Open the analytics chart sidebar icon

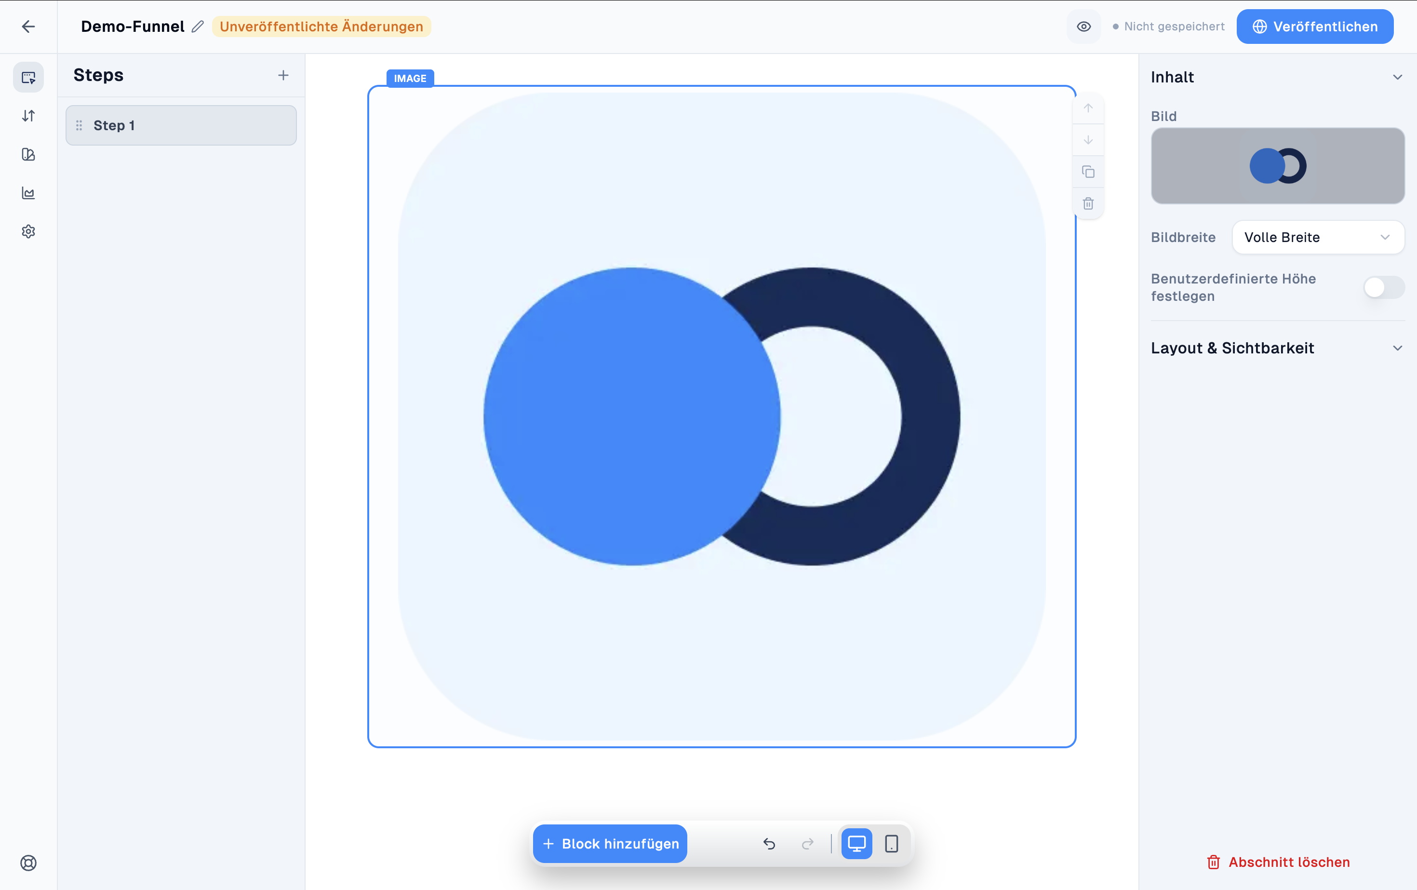point(28,193)
